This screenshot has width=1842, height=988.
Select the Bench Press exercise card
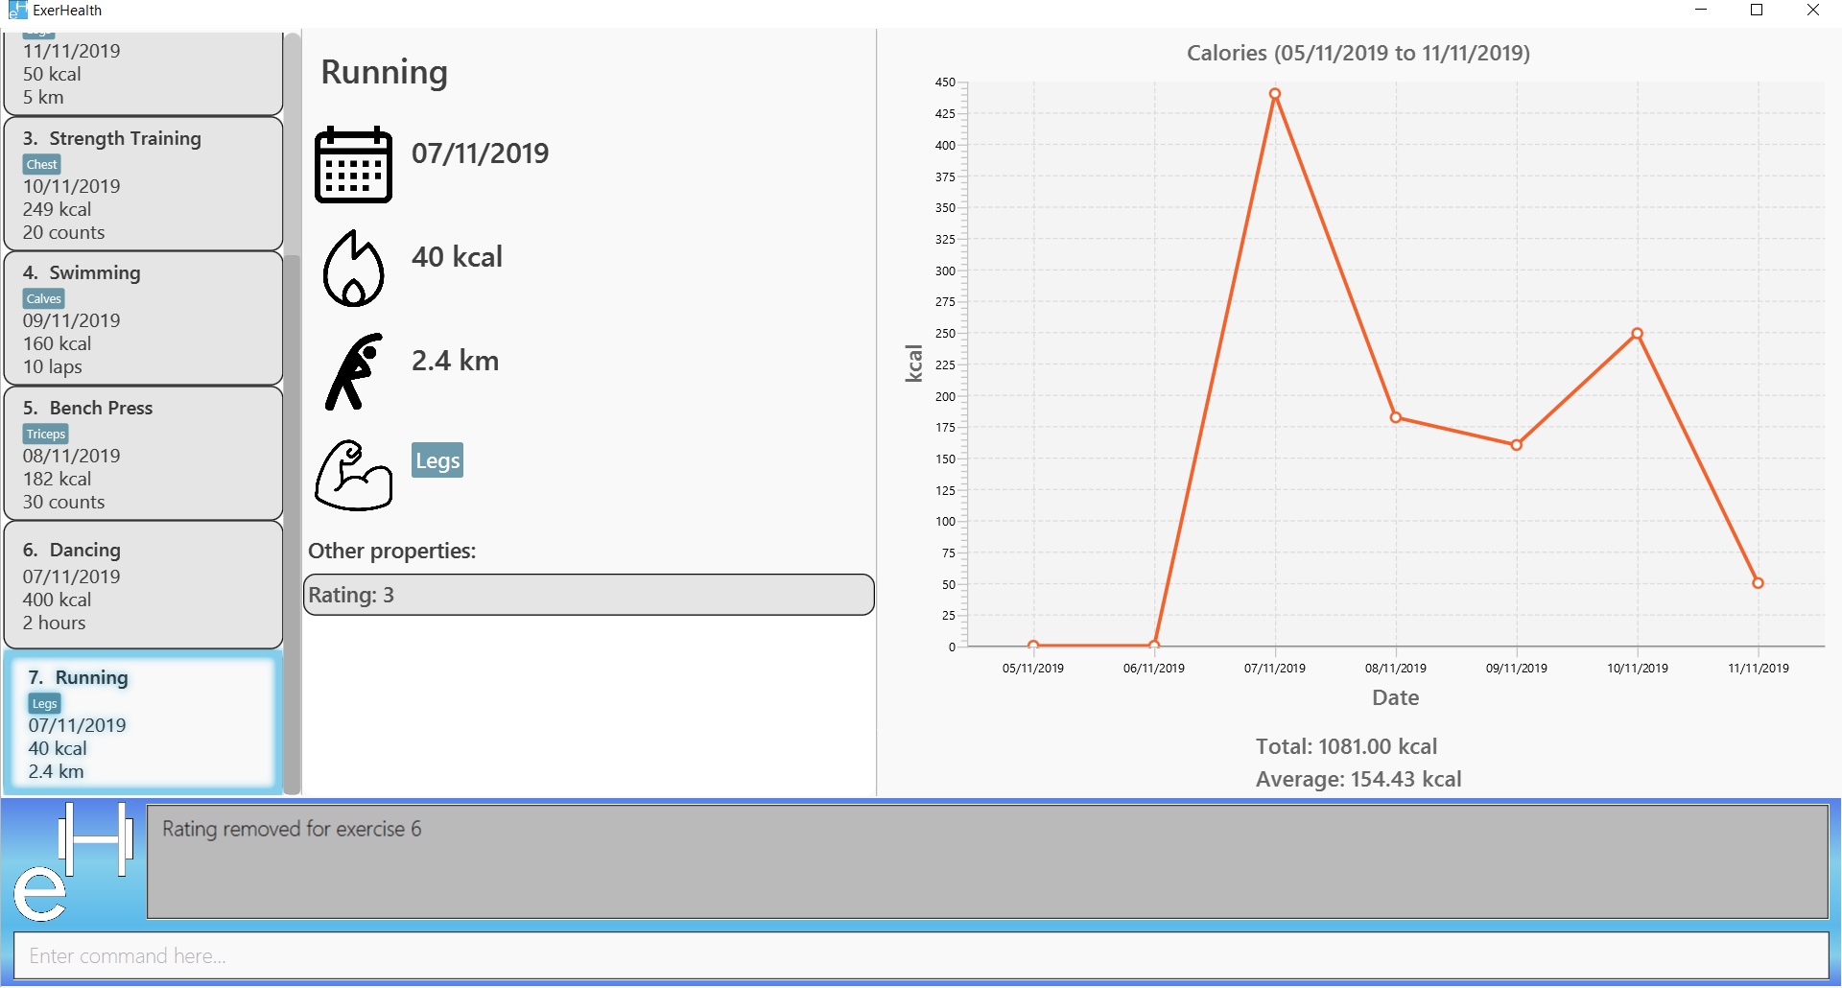pos(144,454)
